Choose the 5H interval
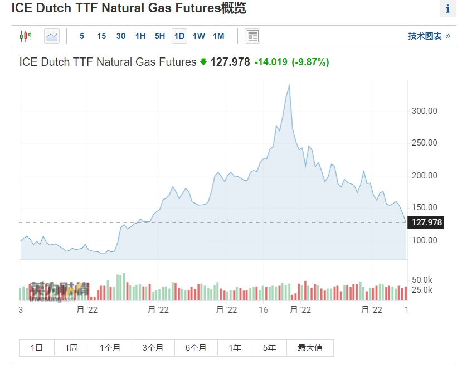 pyautogui.click(x=159, y=36)
